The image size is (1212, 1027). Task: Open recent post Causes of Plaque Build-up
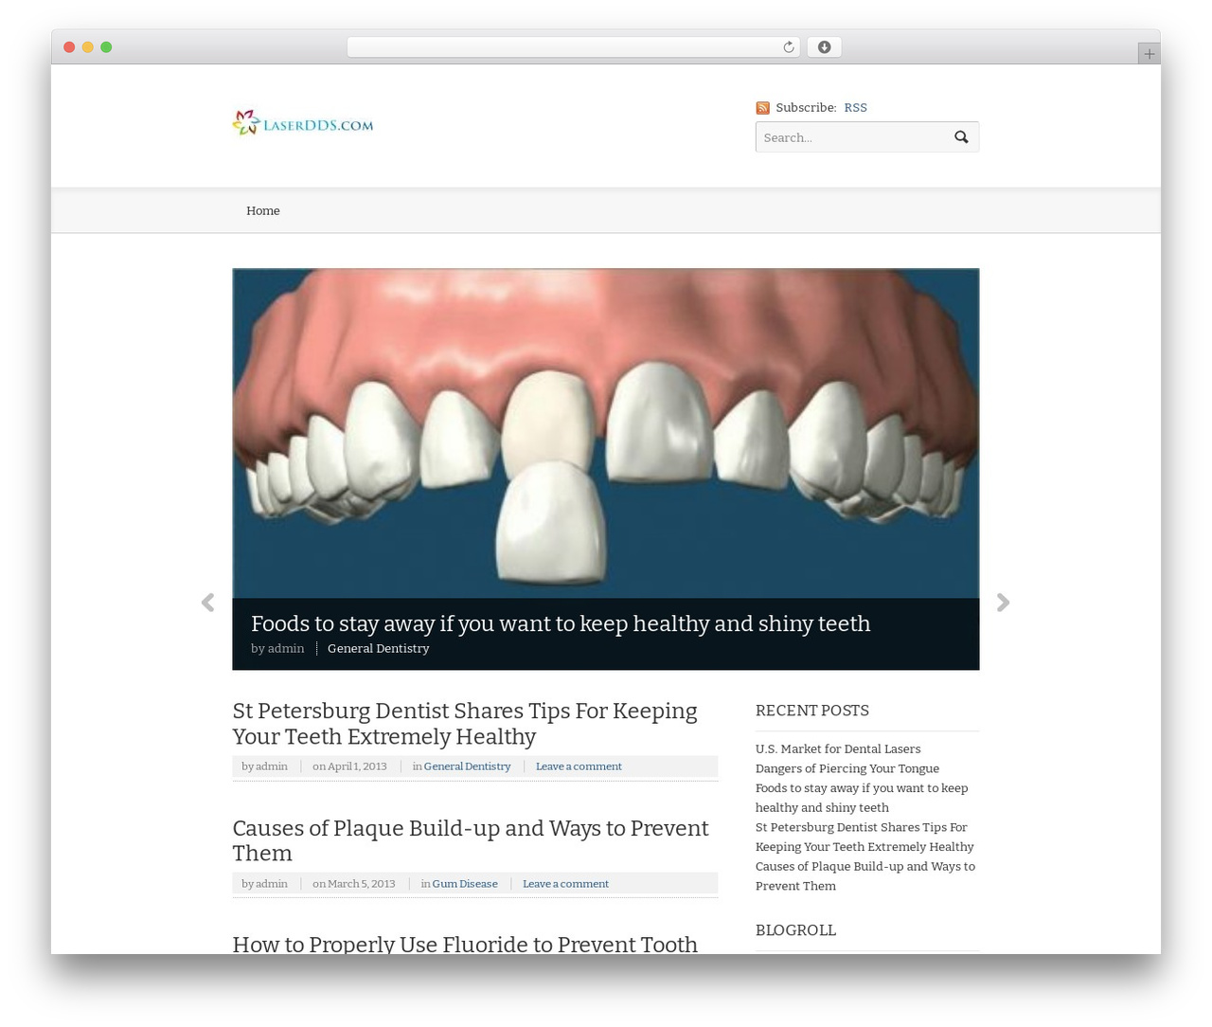(865, 876)
